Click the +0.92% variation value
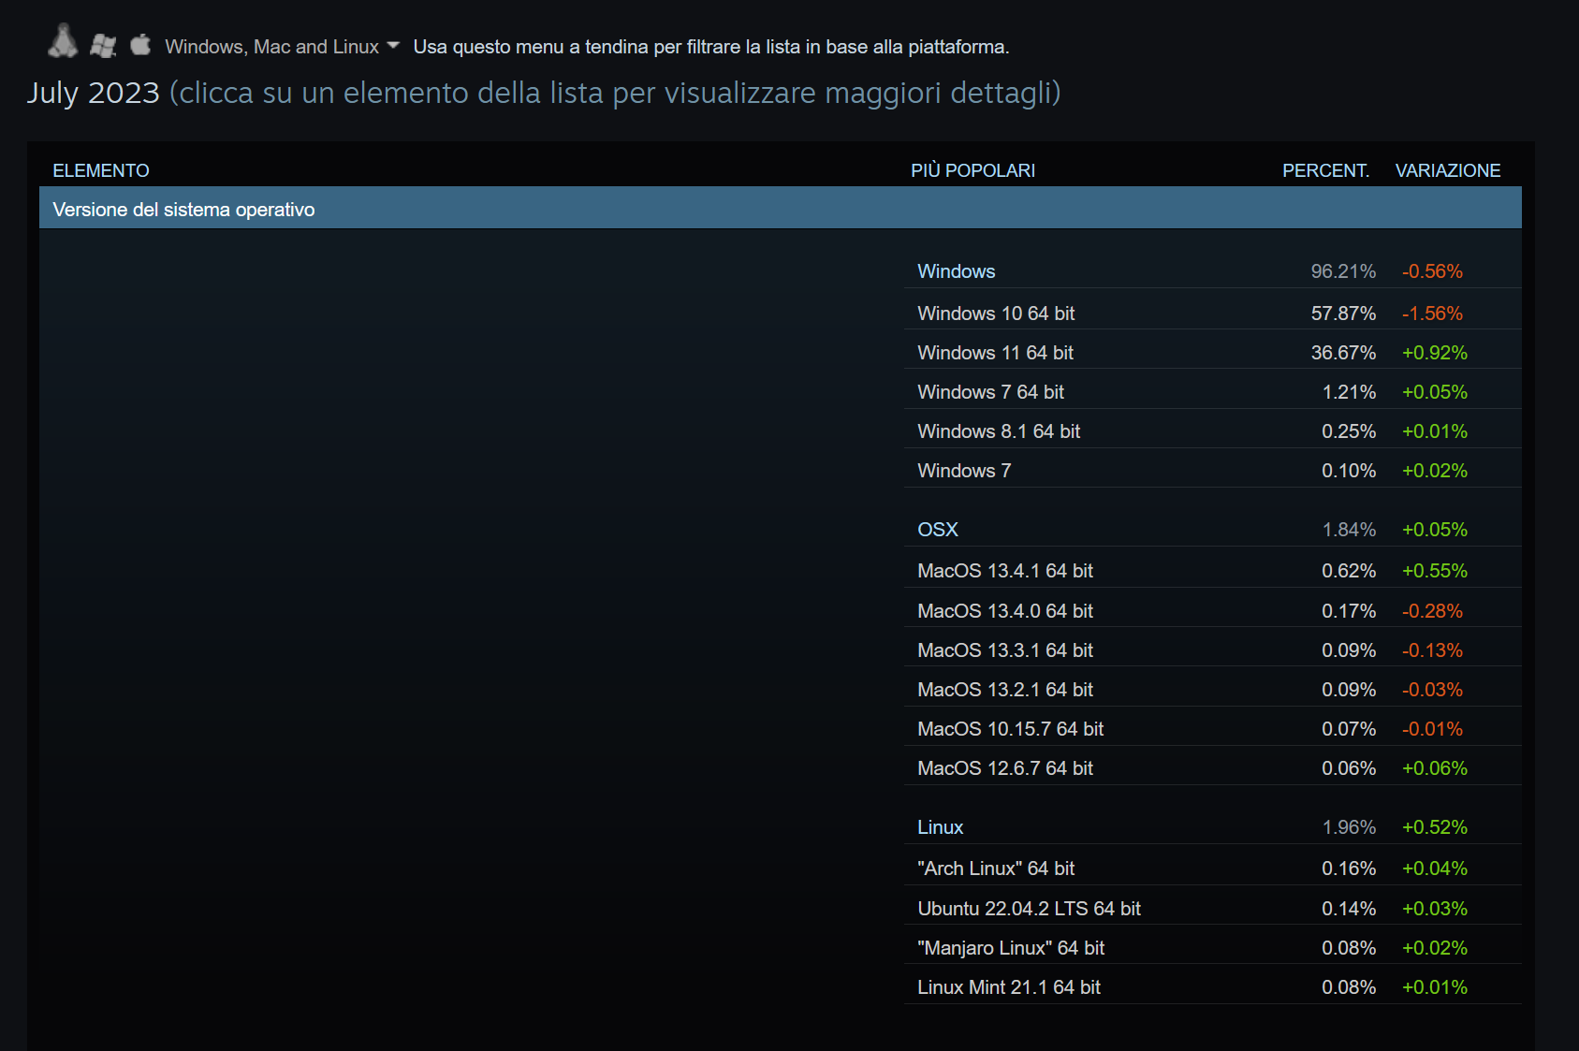Screen dimensions: 1579x1051 click(x=1434, y=353)
